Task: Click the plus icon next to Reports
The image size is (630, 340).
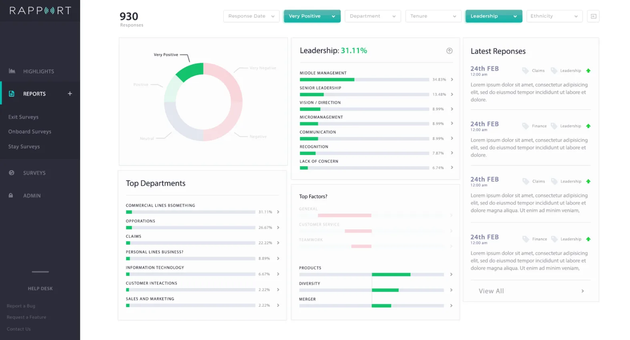Action: click(70, 93)
